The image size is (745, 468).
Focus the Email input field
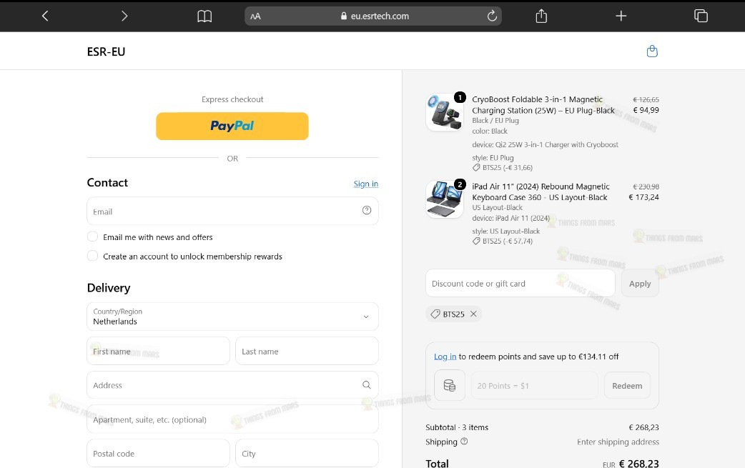tap(233, 211)
